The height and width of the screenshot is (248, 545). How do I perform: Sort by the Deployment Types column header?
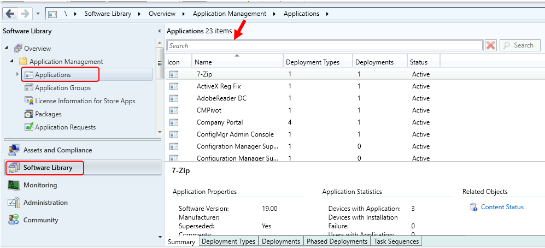click(318, 62)
